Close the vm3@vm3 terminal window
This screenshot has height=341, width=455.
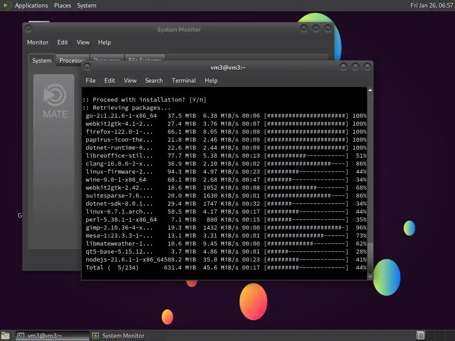point(367,67)
